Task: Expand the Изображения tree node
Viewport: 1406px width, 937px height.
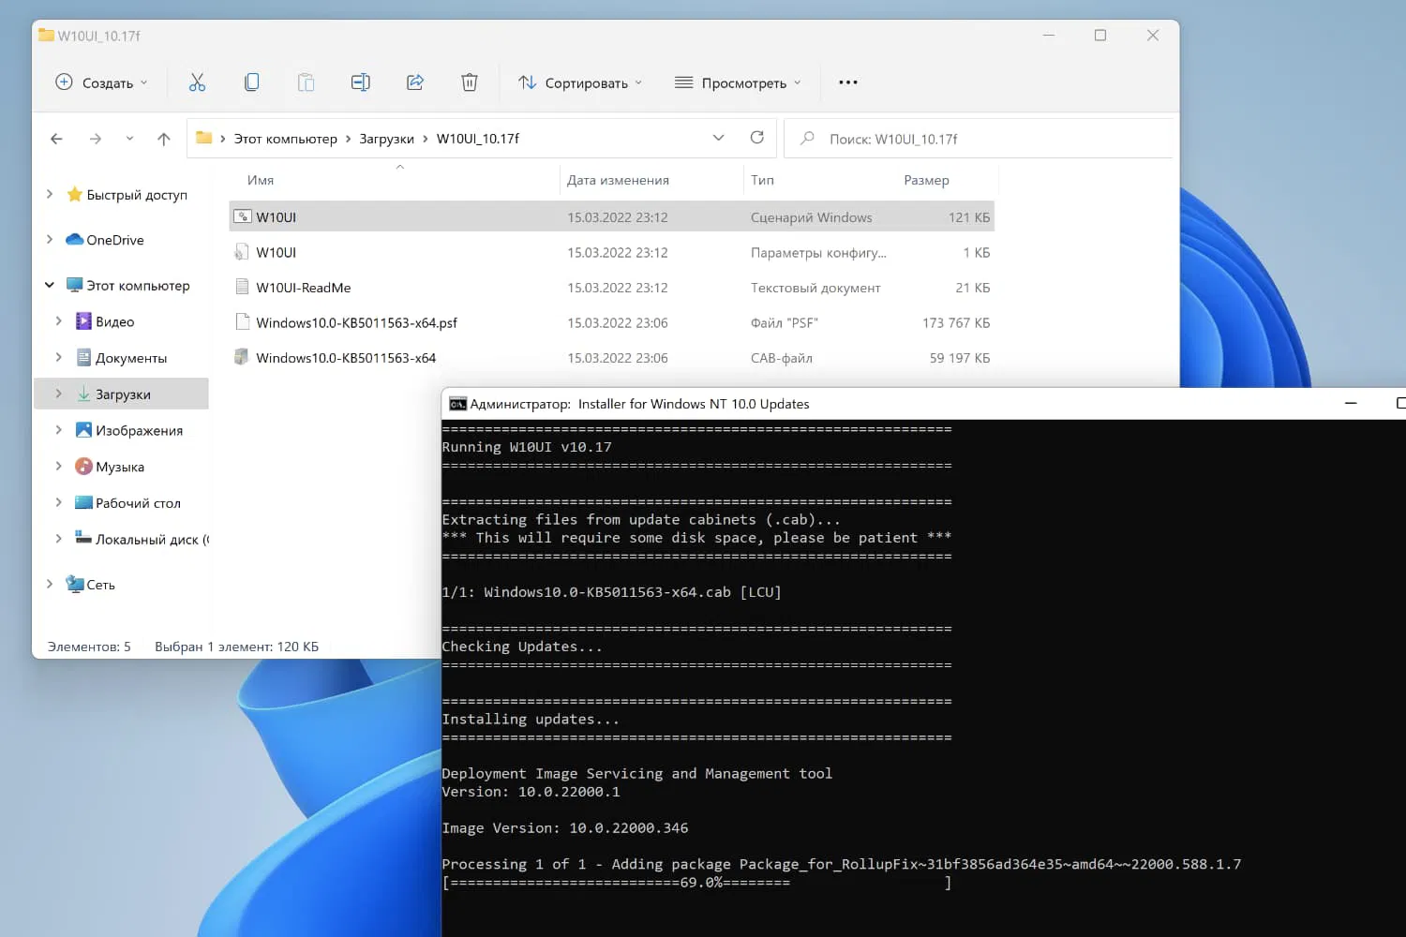Action: (59, 429)
